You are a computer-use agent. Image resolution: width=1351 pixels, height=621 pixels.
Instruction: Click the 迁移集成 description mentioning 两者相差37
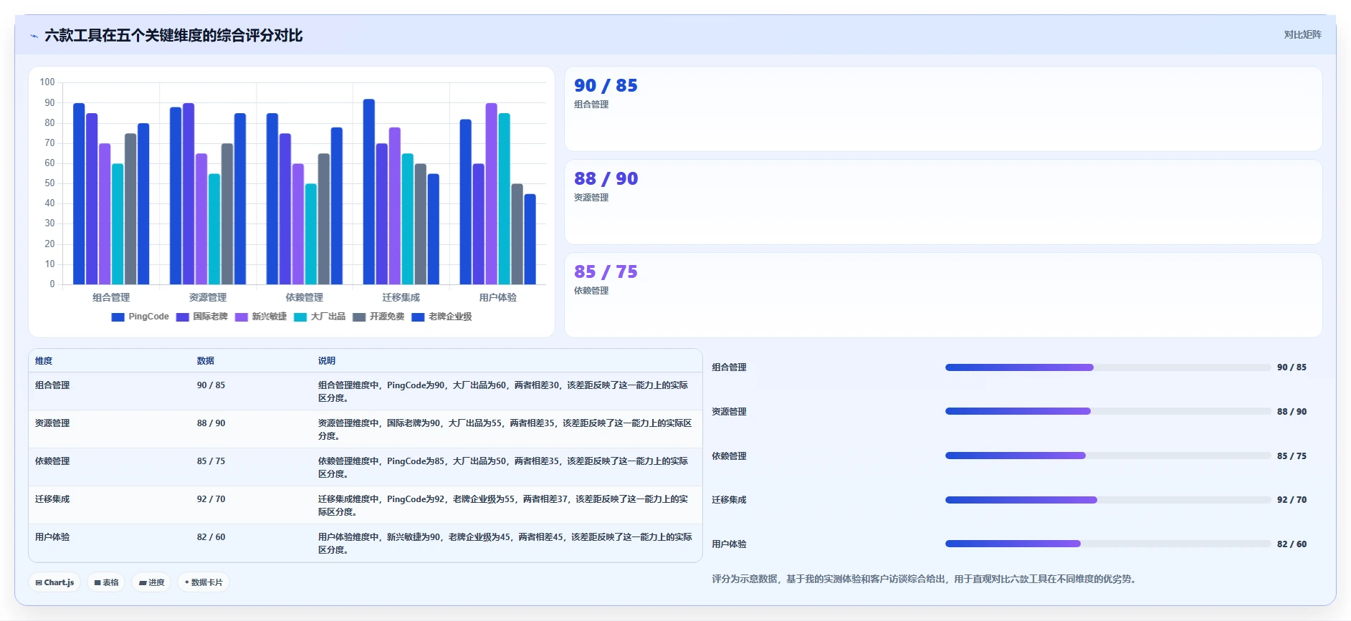tap(503, 506)
